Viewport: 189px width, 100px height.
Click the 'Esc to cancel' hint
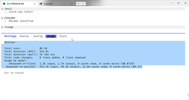[x=14, y=73]
